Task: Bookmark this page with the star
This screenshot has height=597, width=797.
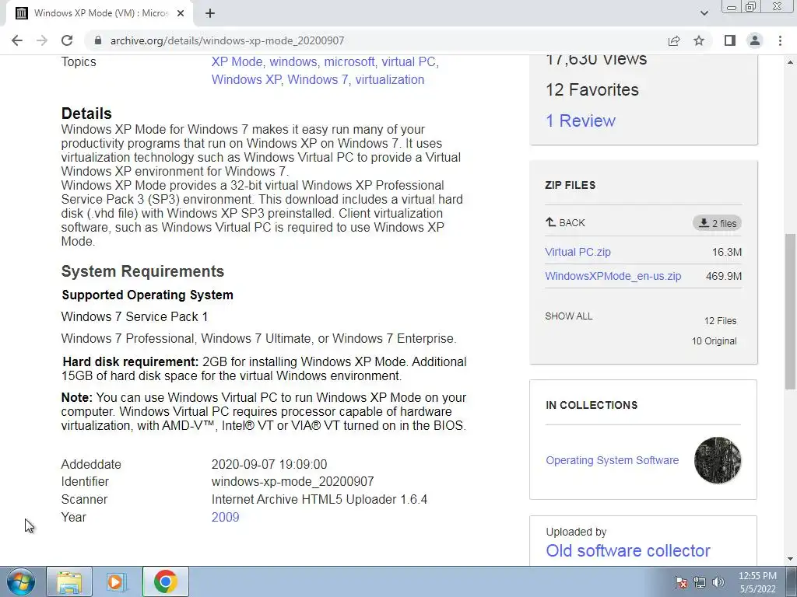Action: coord(699,40)
